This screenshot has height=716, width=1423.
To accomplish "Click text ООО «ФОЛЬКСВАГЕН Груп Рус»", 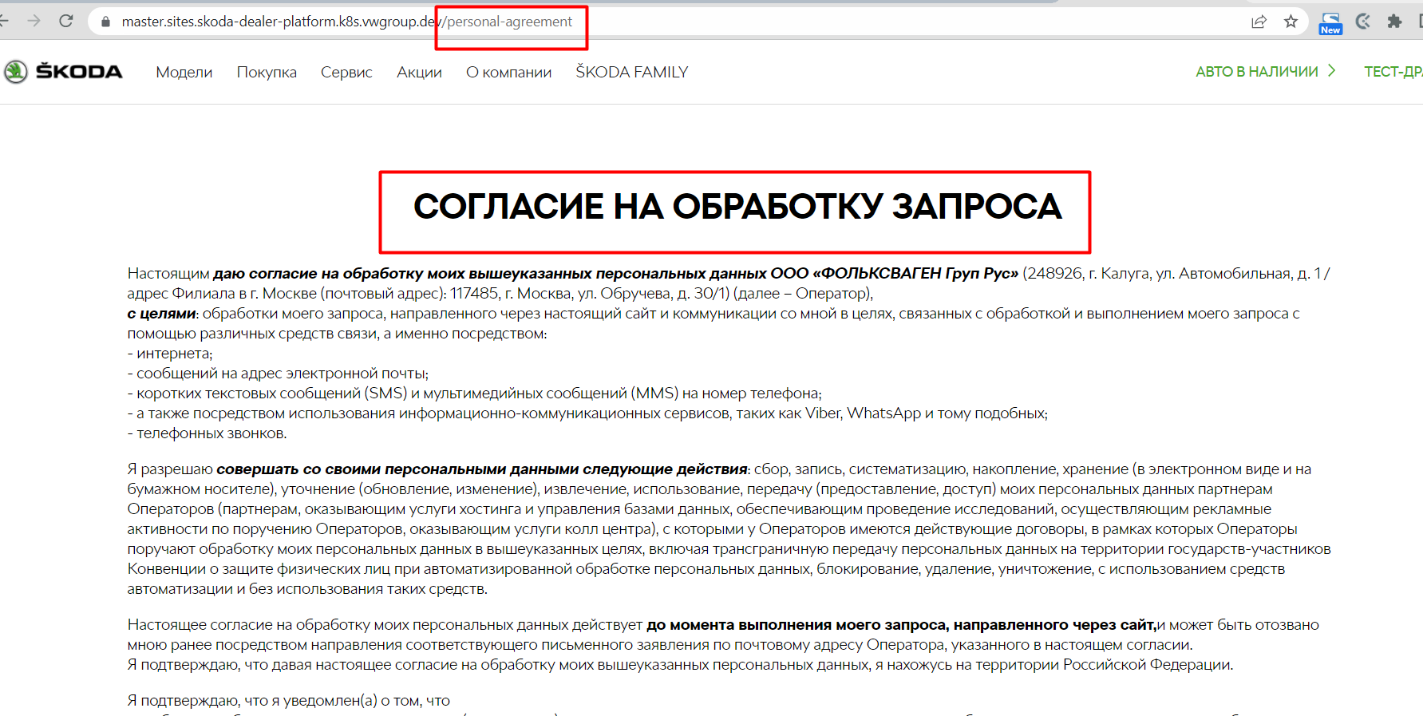I will [895, 273].
